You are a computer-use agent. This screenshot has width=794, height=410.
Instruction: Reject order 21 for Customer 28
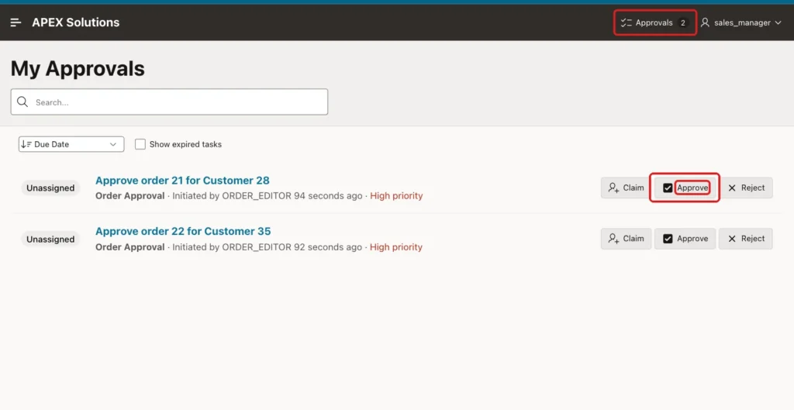click(746, 188)
